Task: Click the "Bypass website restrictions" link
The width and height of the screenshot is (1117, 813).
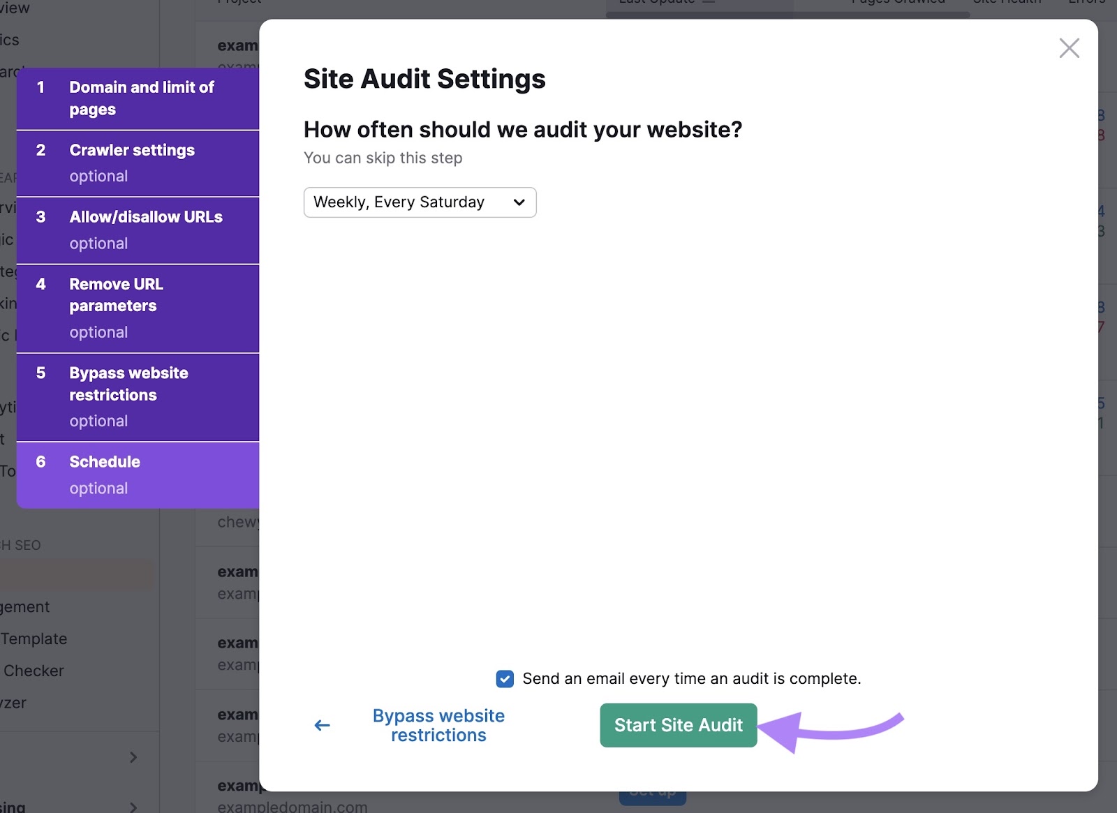Action: (438, 725)
